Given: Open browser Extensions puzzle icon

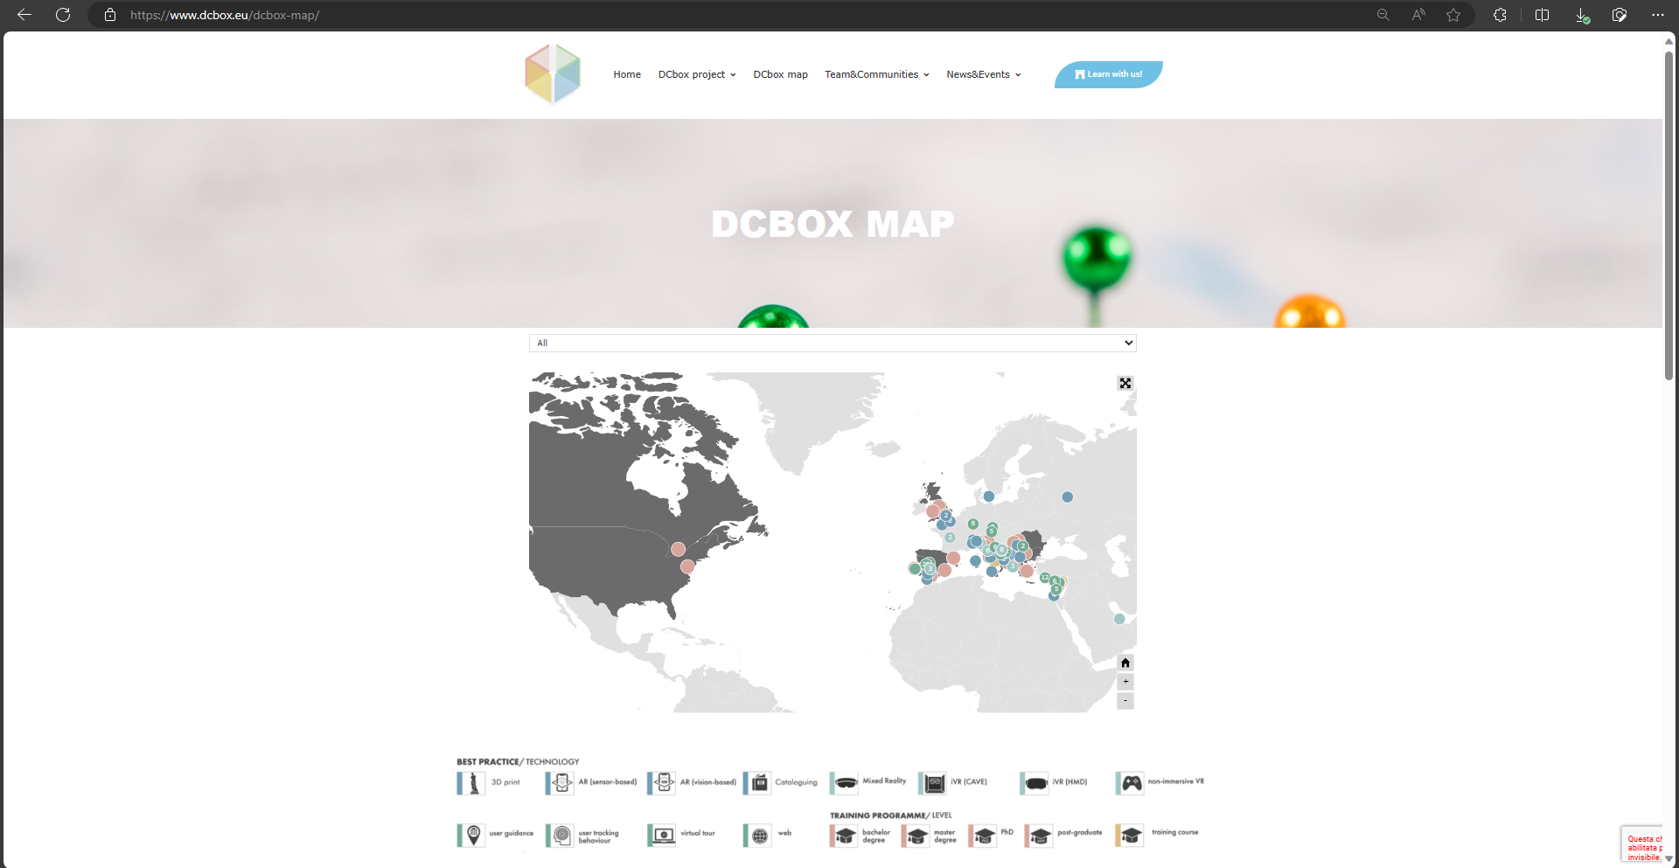Looking at the screenshot, I should click(x=1500, y=15).
